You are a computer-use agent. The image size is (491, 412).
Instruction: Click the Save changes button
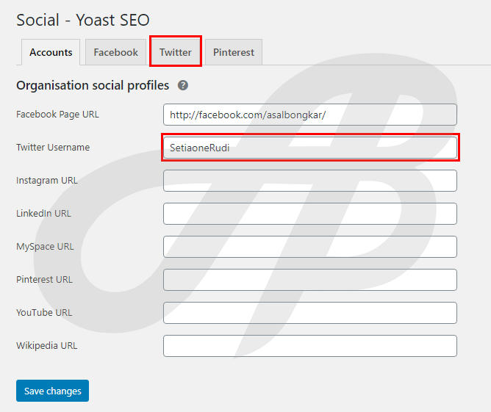click(53, 391)
